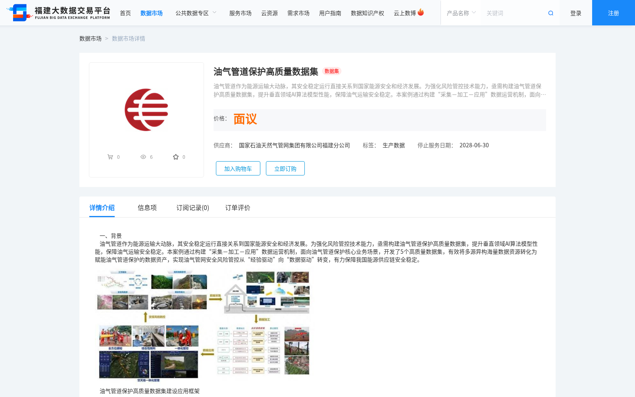This screenshot has width=635, height=397.
Task: Click the caption 油气管道保护高质量数据集建设应用框架
Action: point(150,391)
